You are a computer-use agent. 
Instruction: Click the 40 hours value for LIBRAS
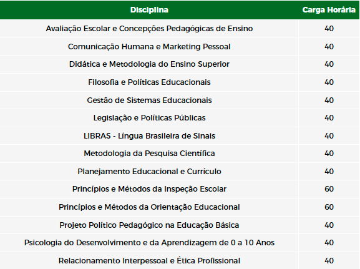(x=329, y=136)
